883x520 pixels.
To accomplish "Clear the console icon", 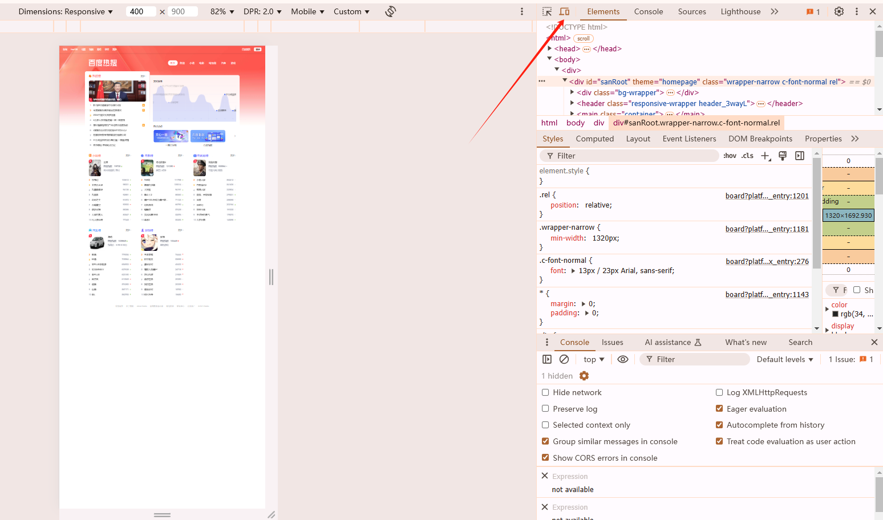I will (x=564, y=359).
